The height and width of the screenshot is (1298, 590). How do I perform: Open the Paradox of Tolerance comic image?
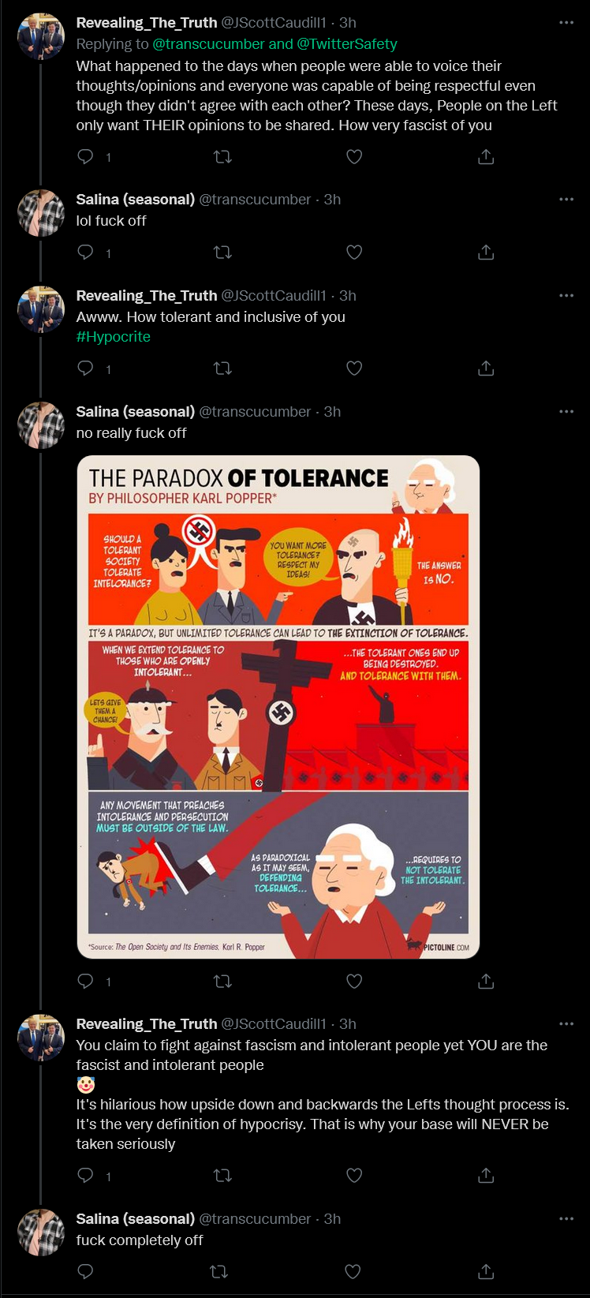click(x=278, y=707)
